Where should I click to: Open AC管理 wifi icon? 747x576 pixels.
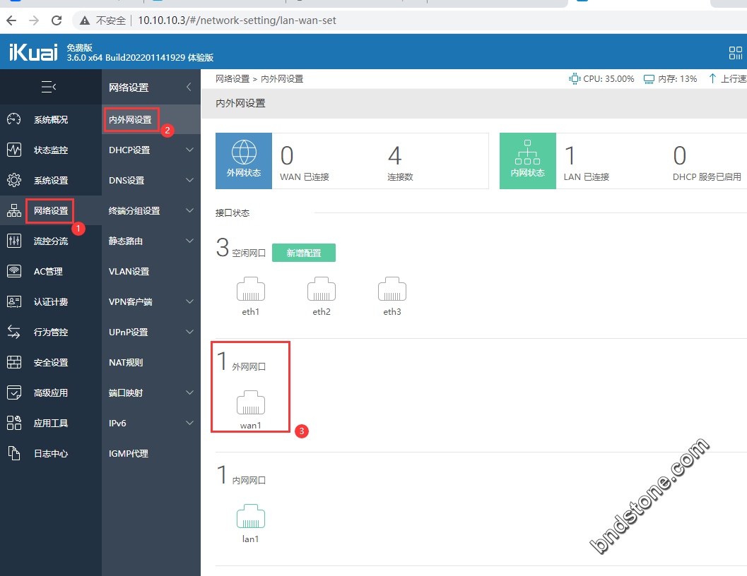click(x=14, y=271)
